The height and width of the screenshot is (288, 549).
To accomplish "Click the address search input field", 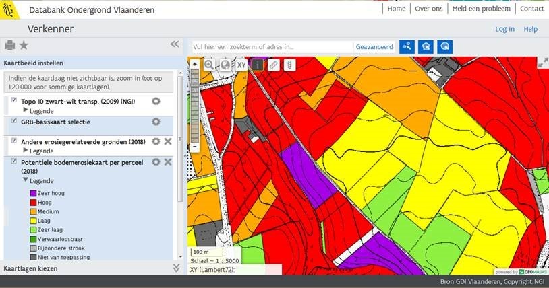I will pyautogui.click(x=271, y=47).
